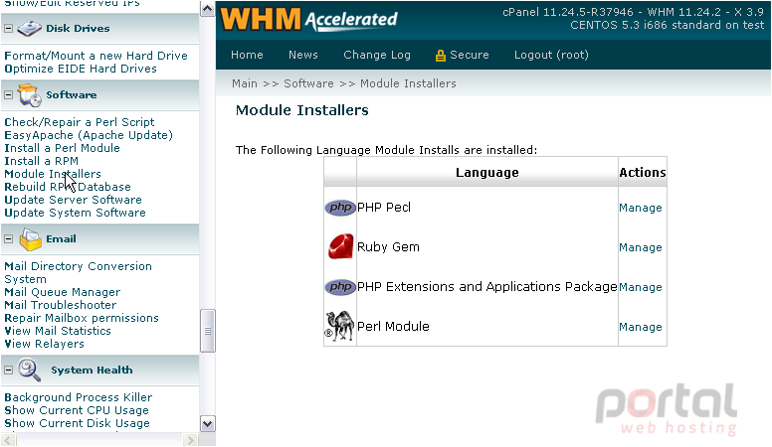Open the News menu item
The height and width of the screenshot is (447, 772).
303,55
